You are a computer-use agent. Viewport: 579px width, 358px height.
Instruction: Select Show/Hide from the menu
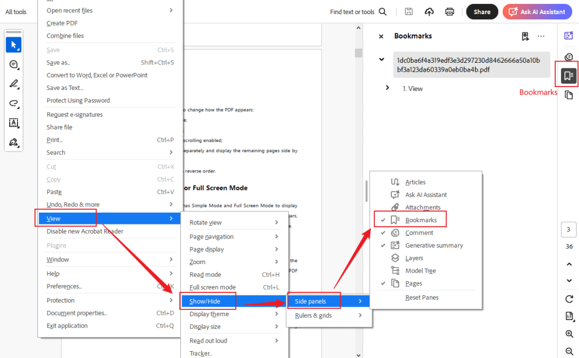point(206,301)
